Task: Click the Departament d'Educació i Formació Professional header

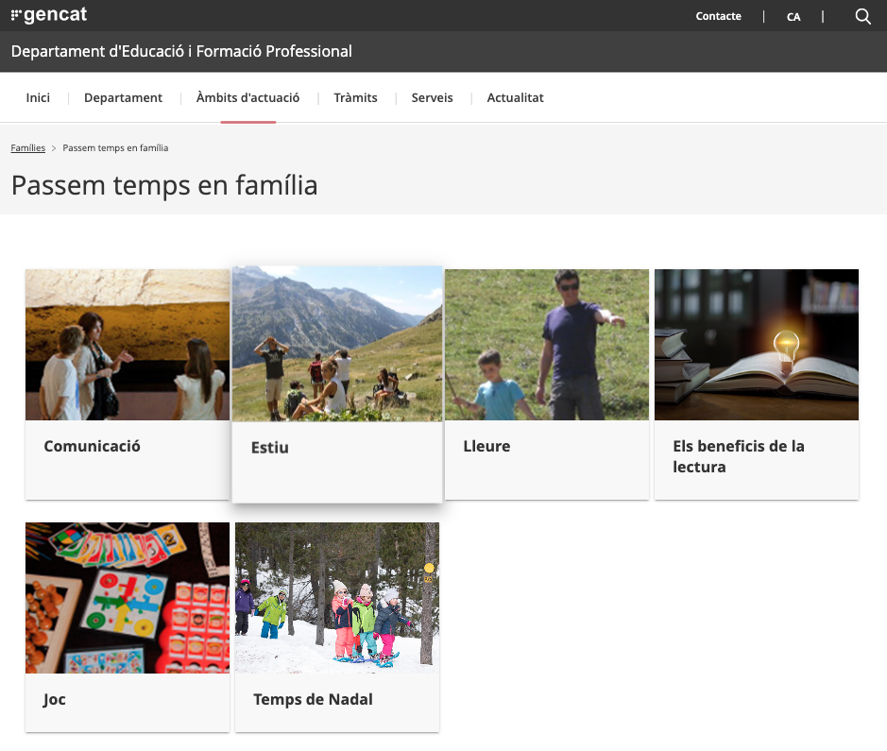Action: pos(181,51)
